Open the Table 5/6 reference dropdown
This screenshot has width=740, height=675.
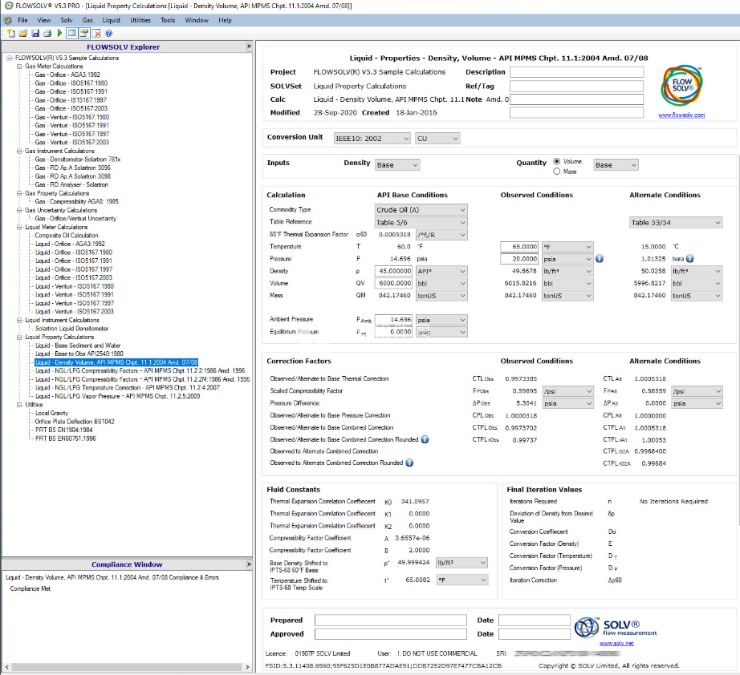(421, 223)
